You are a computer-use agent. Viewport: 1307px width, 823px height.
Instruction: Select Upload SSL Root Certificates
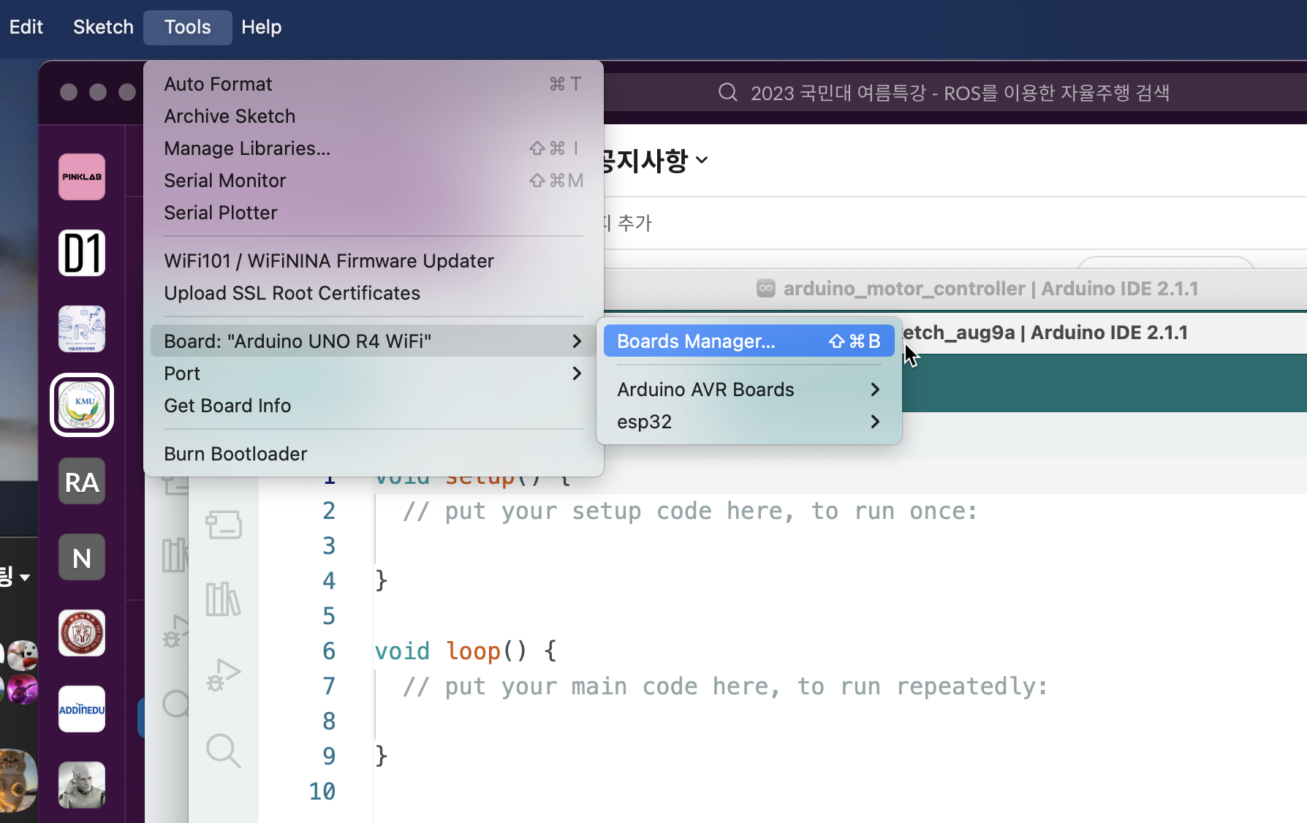click(x=374, y=293)
